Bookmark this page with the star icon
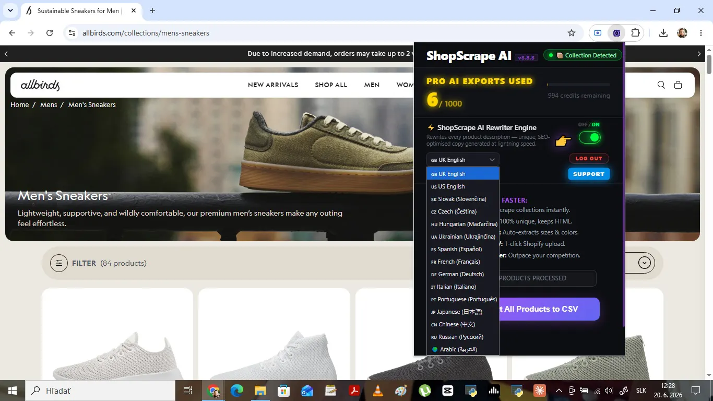713x401 pixels. click(x=572, y=33)
